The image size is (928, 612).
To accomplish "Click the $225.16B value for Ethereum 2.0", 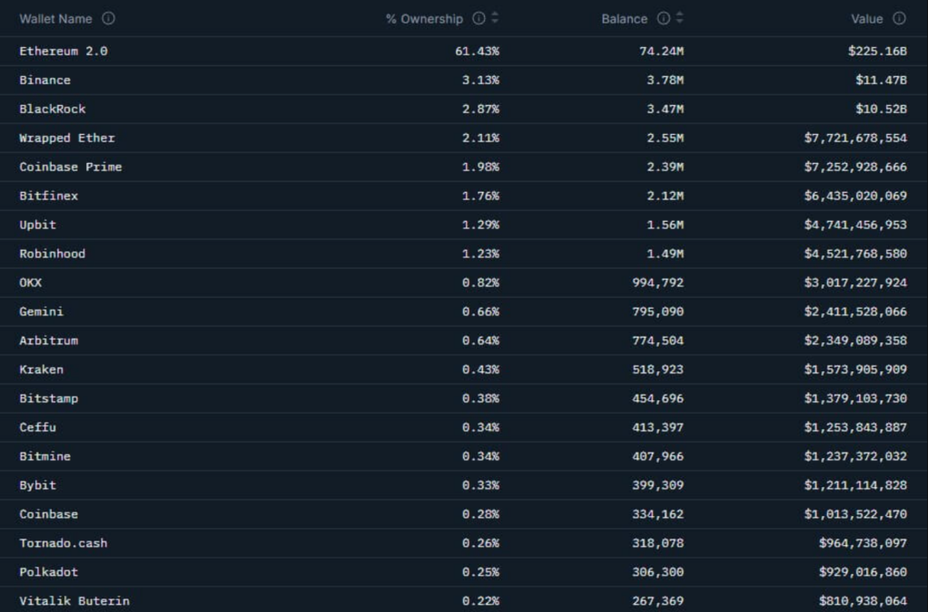I will tap(877, 51).
